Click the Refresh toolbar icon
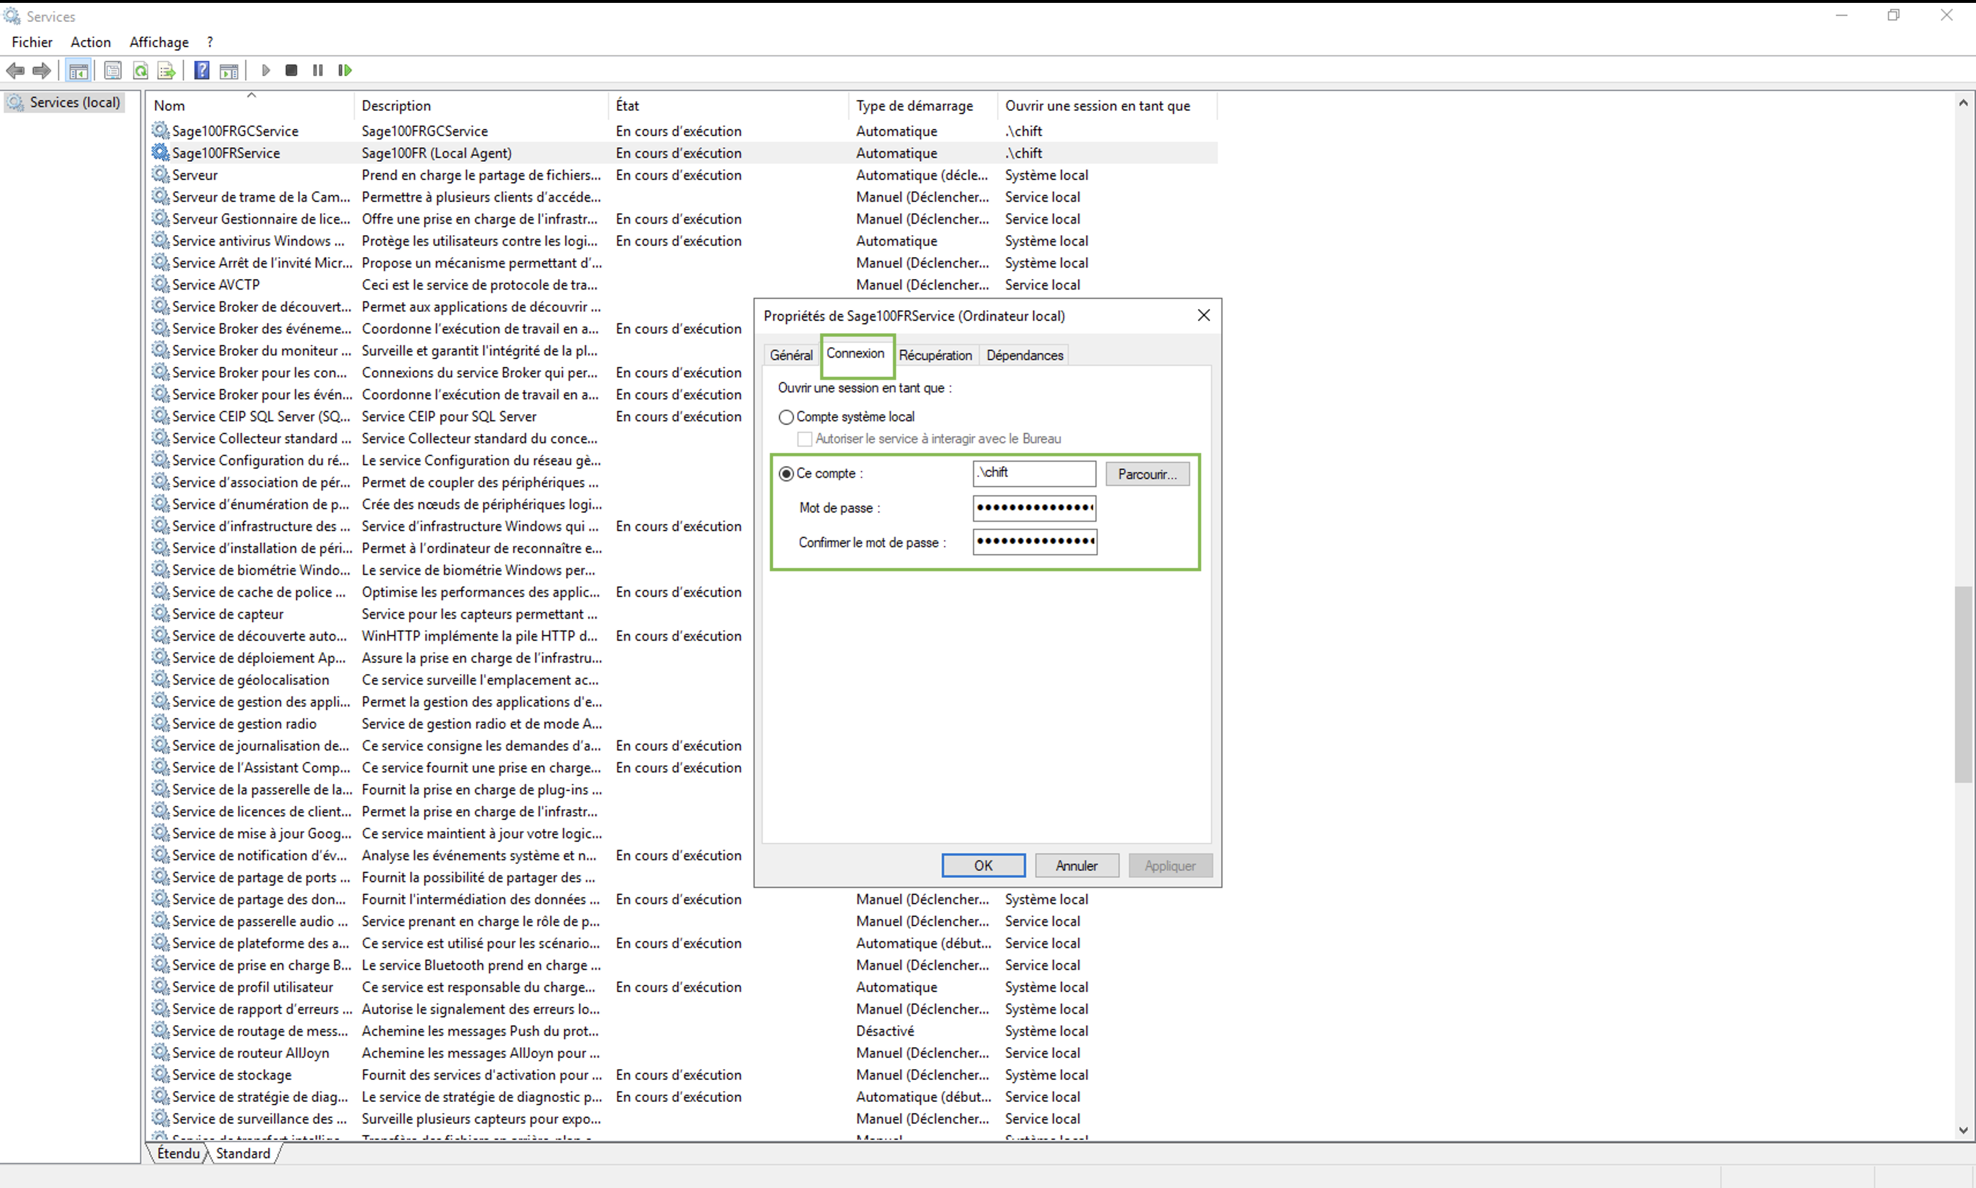Viewport: 1976px width, 1188px height. tap(140, 71)
